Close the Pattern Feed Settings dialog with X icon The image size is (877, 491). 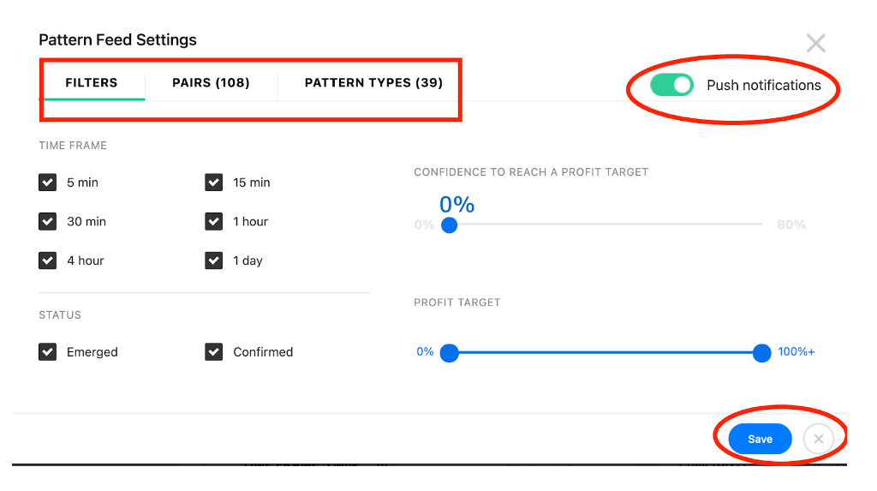[x=816, y=43]
